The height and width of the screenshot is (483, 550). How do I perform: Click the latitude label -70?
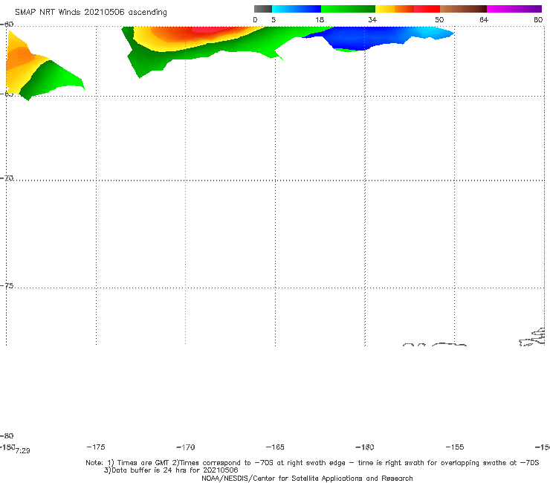[x=7, y=178]
